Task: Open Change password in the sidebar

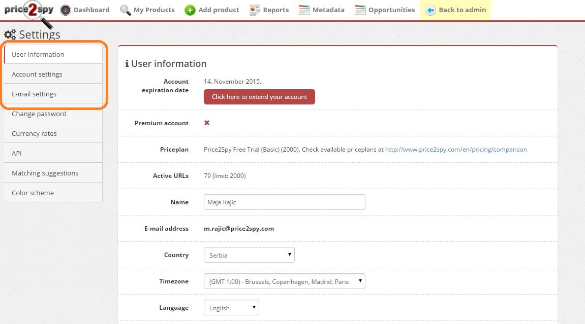Action: pyautogui.click(x=53, y=114)
